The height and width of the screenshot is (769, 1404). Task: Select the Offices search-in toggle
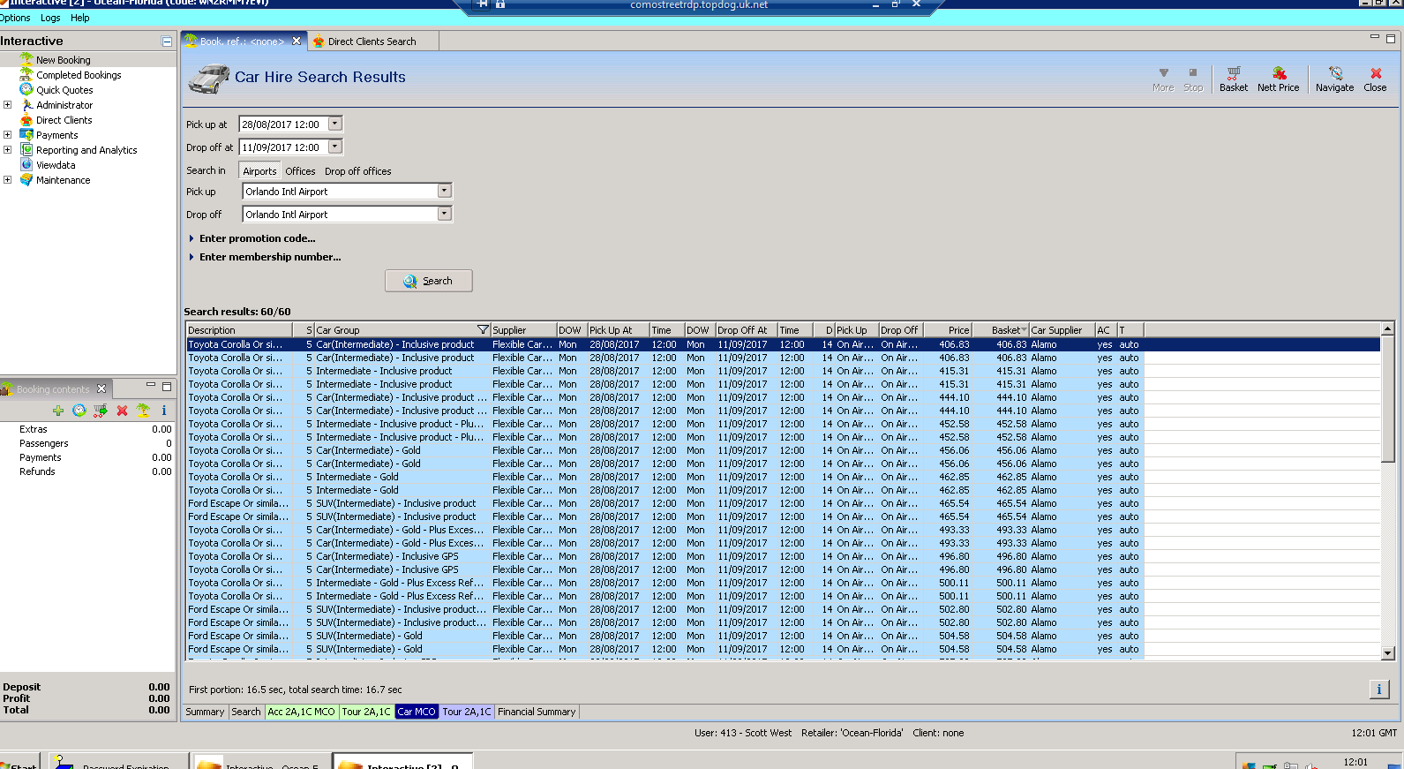click(x=300, y=171)
